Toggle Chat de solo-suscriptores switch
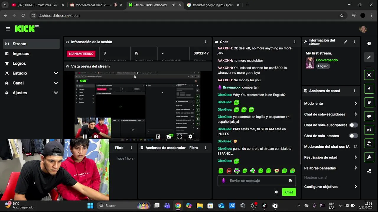This screenshot has height=212, width=378. [353, 125]
